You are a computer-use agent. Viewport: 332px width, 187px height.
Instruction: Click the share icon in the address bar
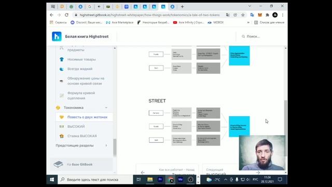[235, 15]
